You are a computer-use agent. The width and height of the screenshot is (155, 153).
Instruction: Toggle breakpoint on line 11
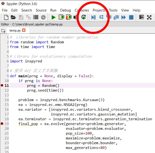(2, 85)
